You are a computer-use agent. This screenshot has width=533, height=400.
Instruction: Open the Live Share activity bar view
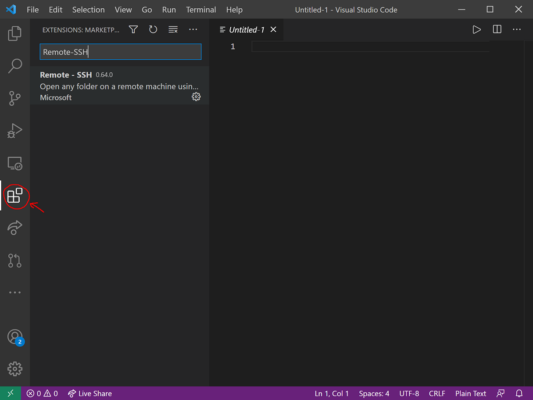[x=15, y=228]
